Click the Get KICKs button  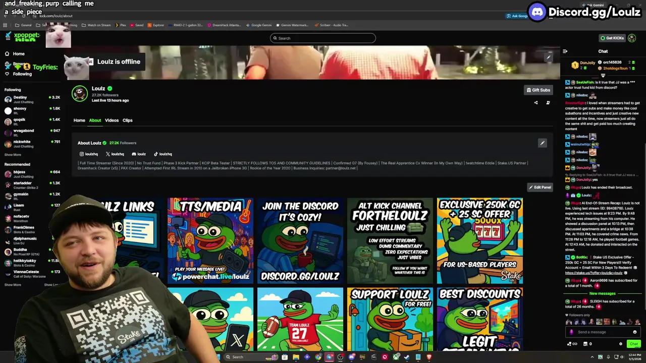pyautogui.click(x=612, y=38)
